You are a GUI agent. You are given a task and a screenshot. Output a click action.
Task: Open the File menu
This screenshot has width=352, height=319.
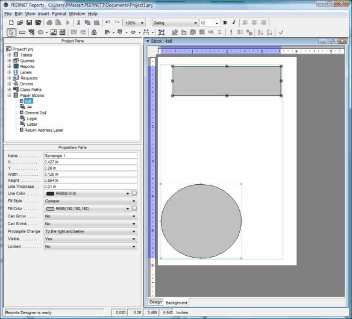coord(8,14)
